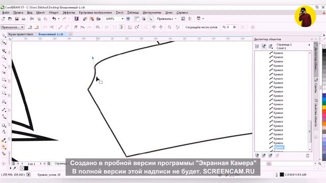Open the Растровые изображения menu

pyautogui.click(x=95, y=13)
